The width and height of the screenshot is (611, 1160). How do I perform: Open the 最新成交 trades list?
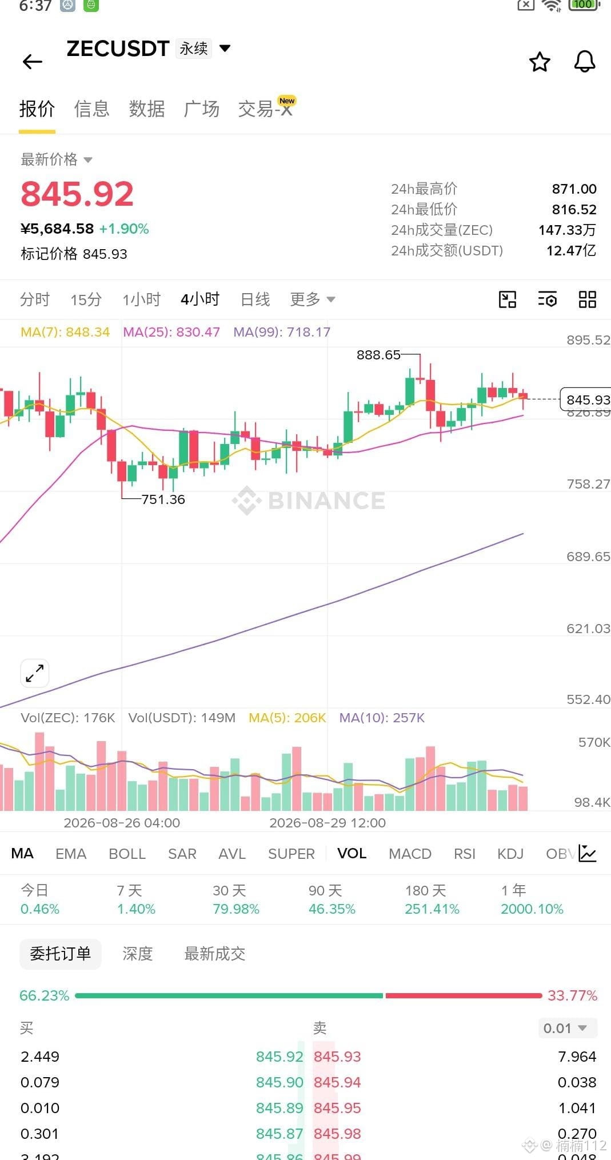click(214, 954)
